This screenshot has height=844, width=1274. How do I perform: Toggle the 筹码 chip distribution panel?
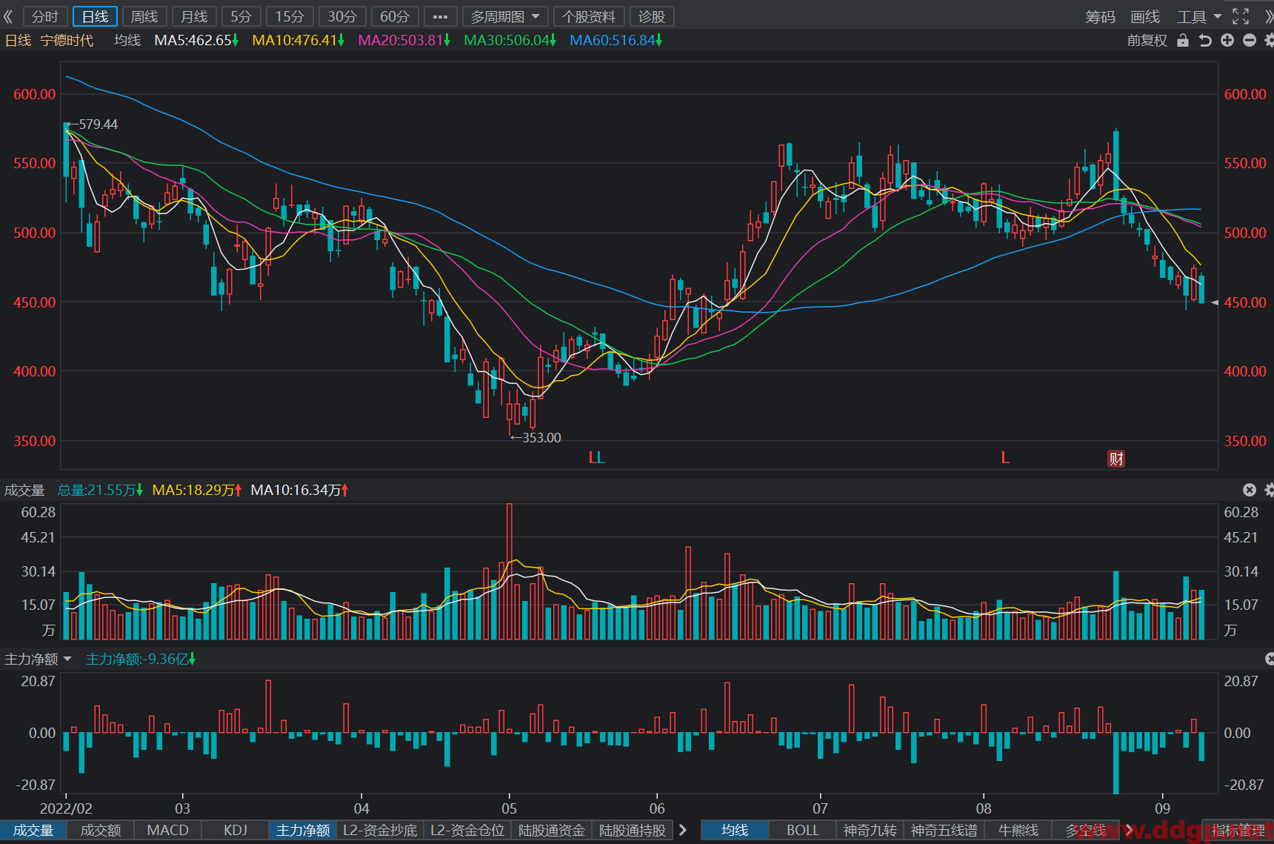[1100, 16]
